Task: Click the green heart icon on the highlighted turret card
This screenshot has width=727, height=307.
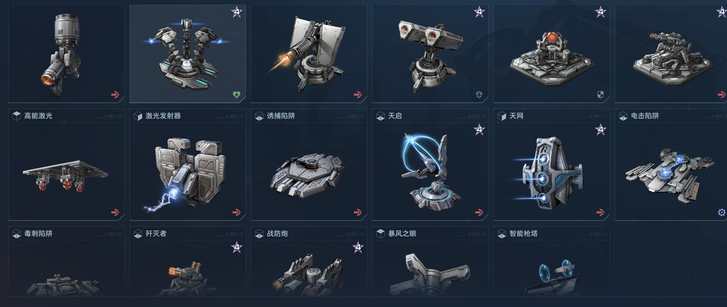Action: pos(236,95)
